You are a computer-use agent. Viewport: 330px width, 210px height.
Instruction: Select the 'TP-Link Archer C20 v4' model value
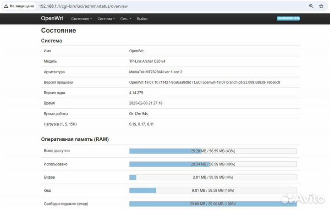[x=147, y=61]
